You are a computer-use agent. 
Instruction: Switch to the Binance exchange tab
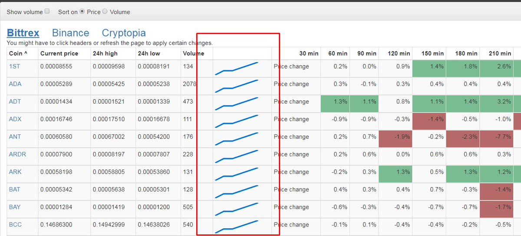[x=70, y=33]
